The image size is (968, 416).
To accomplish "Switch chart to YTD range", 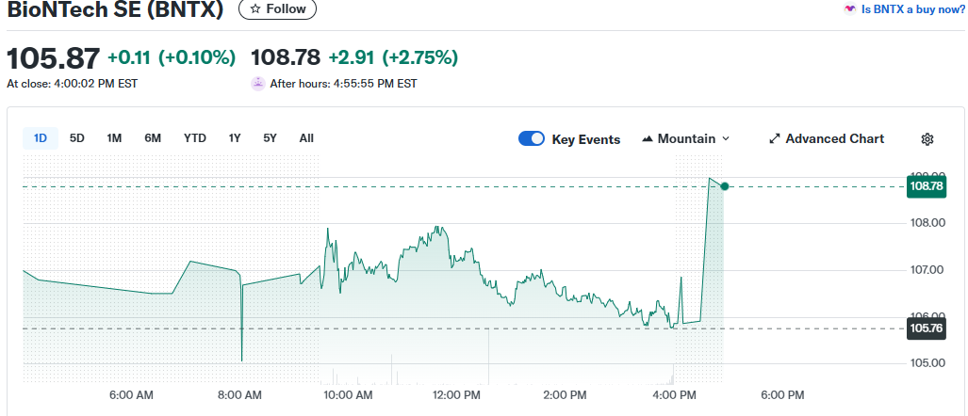I will 195,138.
